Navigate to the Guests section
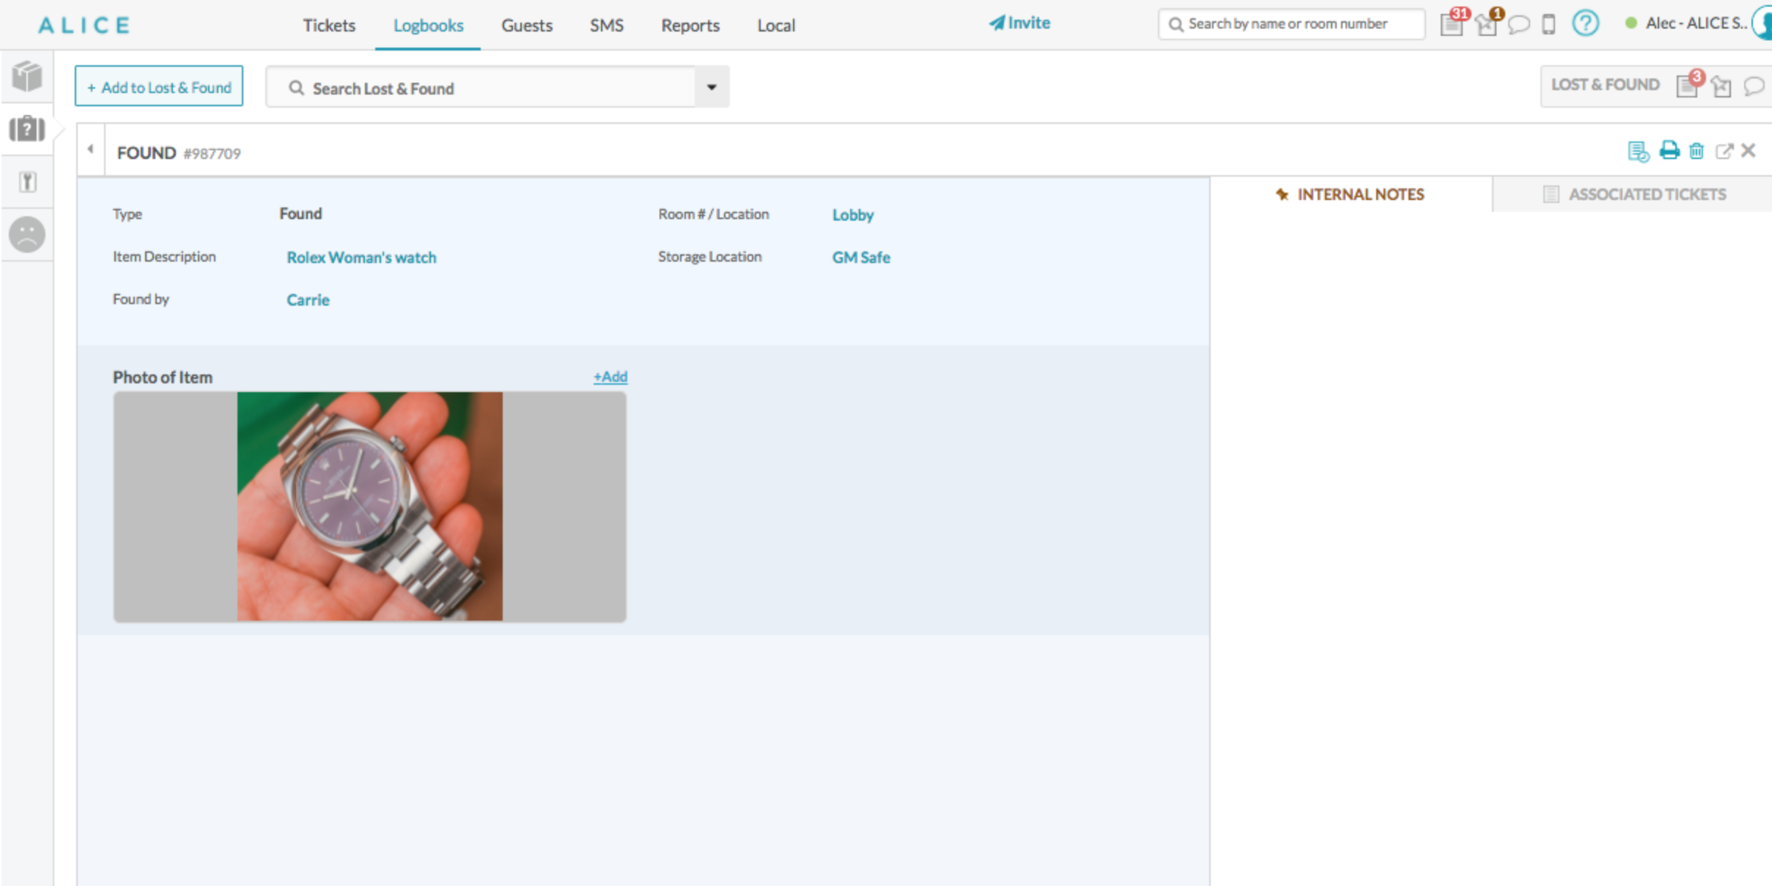Image resolution: width=1772 pixels, height=886 pixels. (526, 25)
